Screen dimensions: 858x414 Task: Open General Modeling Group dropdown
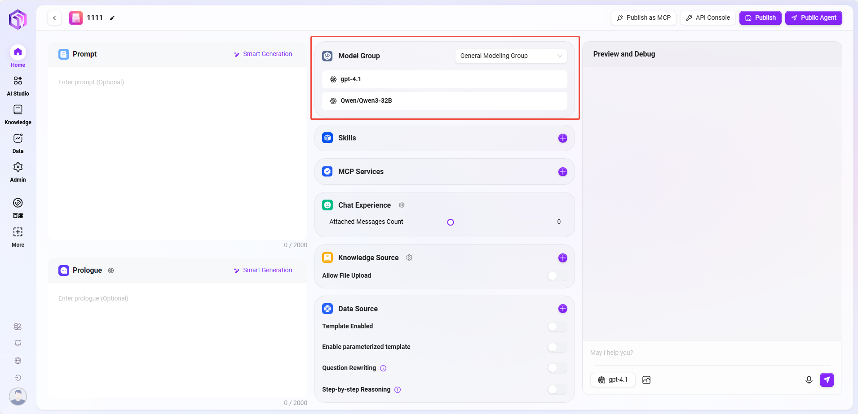pos(511,56)
